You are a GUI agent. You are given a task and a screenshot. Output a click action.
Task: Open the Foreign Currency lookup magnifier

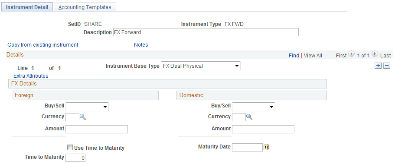pos(83,117)
